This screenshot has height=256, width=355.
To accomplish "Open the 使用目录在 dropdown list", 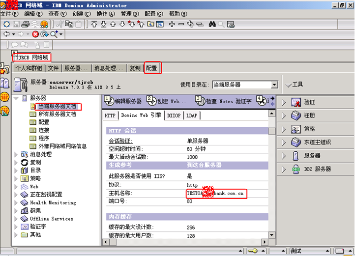I will pos(274,85).
